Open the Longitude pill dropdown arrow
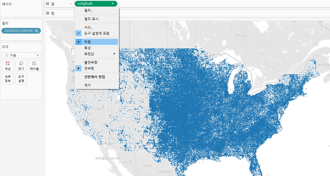Image resolution: width=330 pixels, height=176 pixels. point(113,4)
